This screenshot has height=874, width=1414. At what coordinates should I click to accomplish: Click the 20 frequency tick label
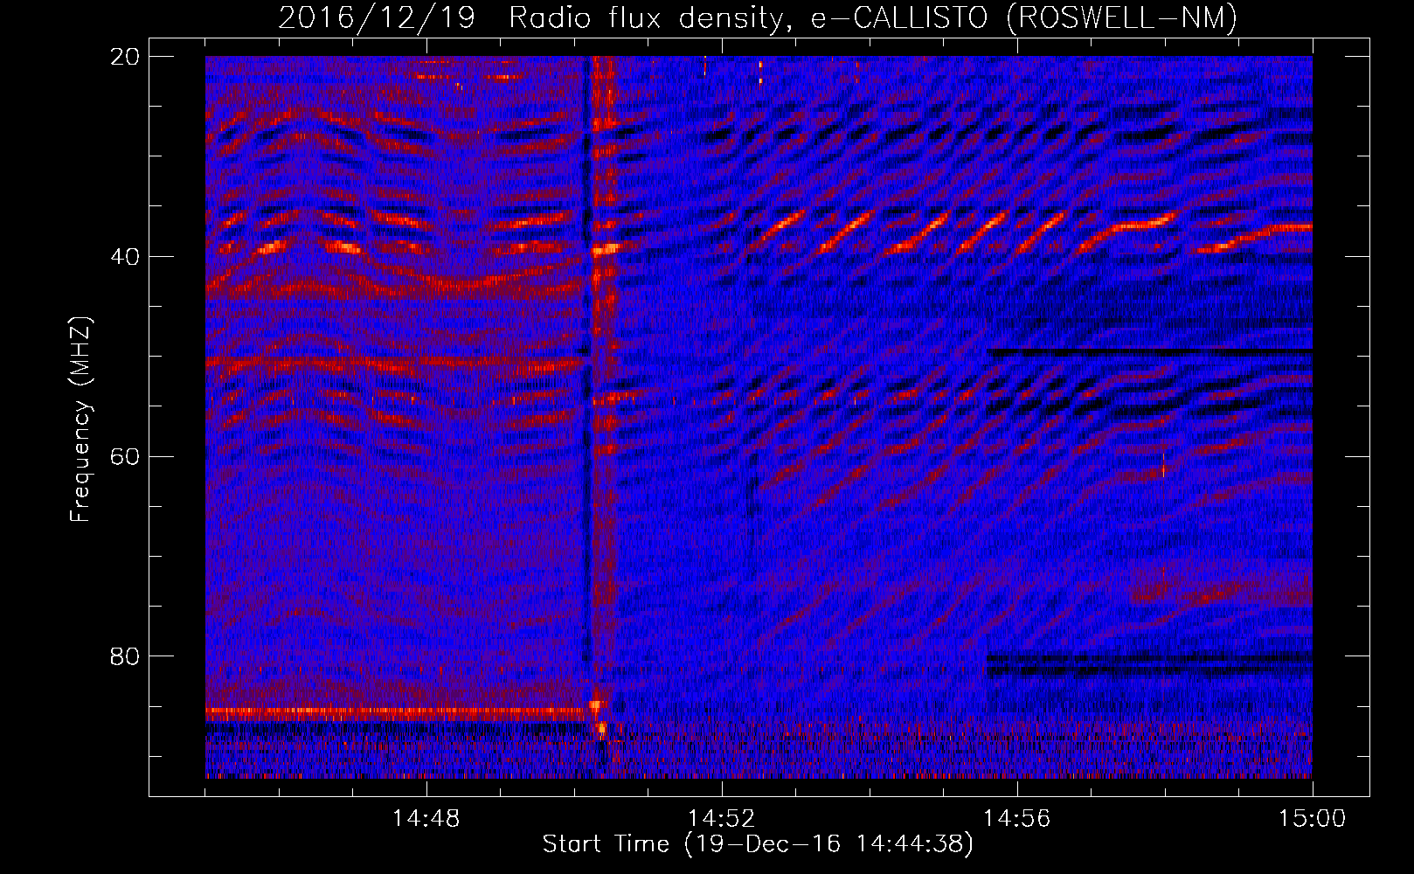(x=126, y=57)
